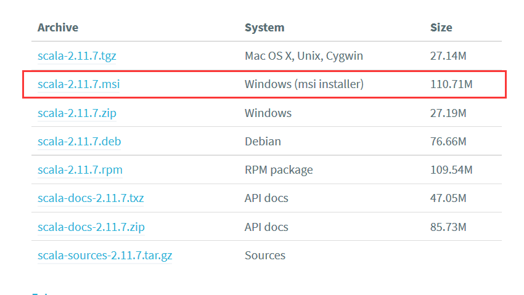Download scala-docs-2.11.7.zip API docs
Image resolution: width=524 pixels, height=295 pixels.
point(91,227)
